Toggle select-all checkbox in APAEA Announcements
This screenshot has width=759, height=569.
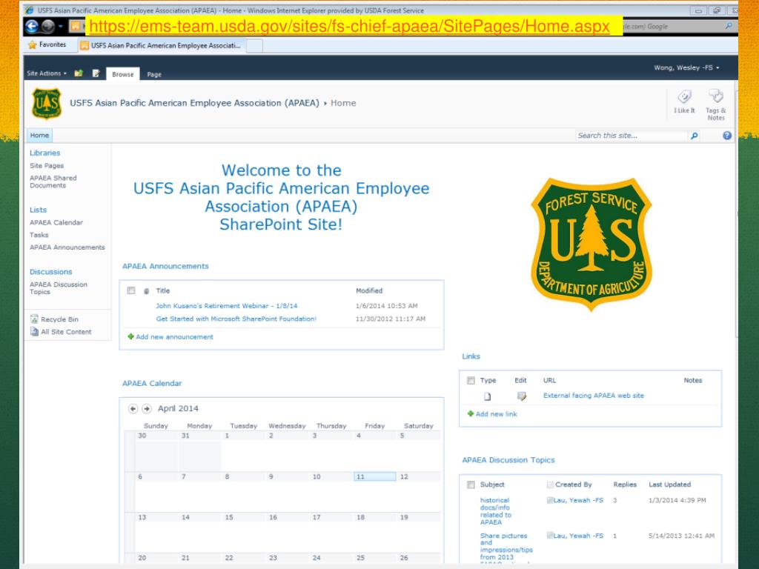click(x=131, y=290)
